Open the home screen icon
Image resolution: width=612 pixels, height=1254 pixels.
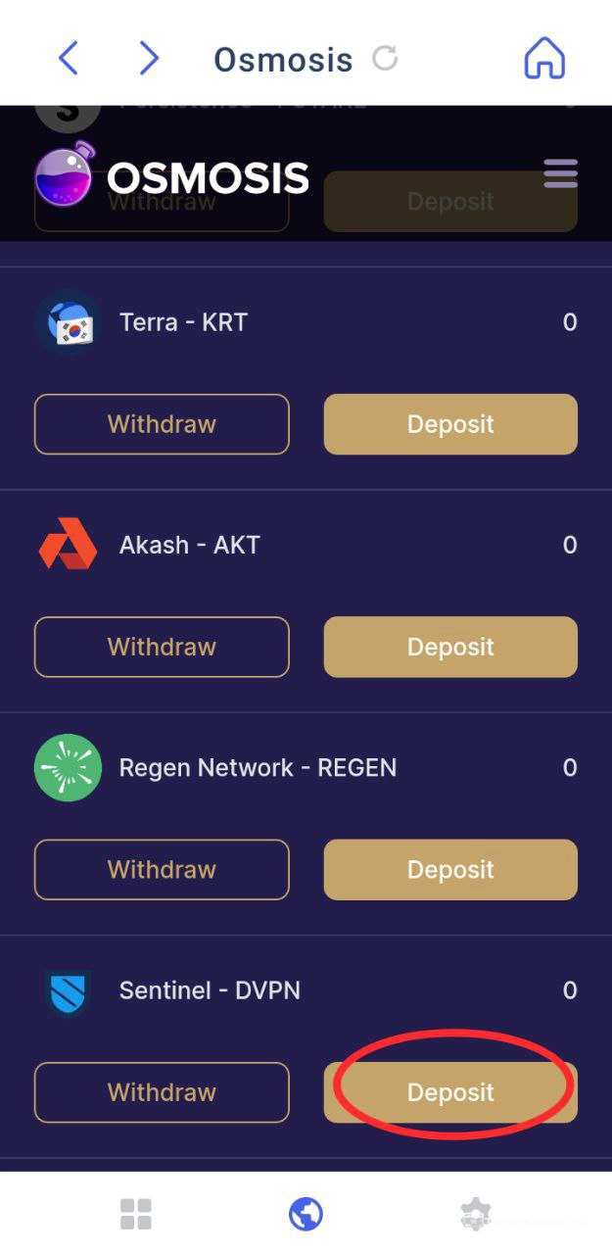coord(544,59)
